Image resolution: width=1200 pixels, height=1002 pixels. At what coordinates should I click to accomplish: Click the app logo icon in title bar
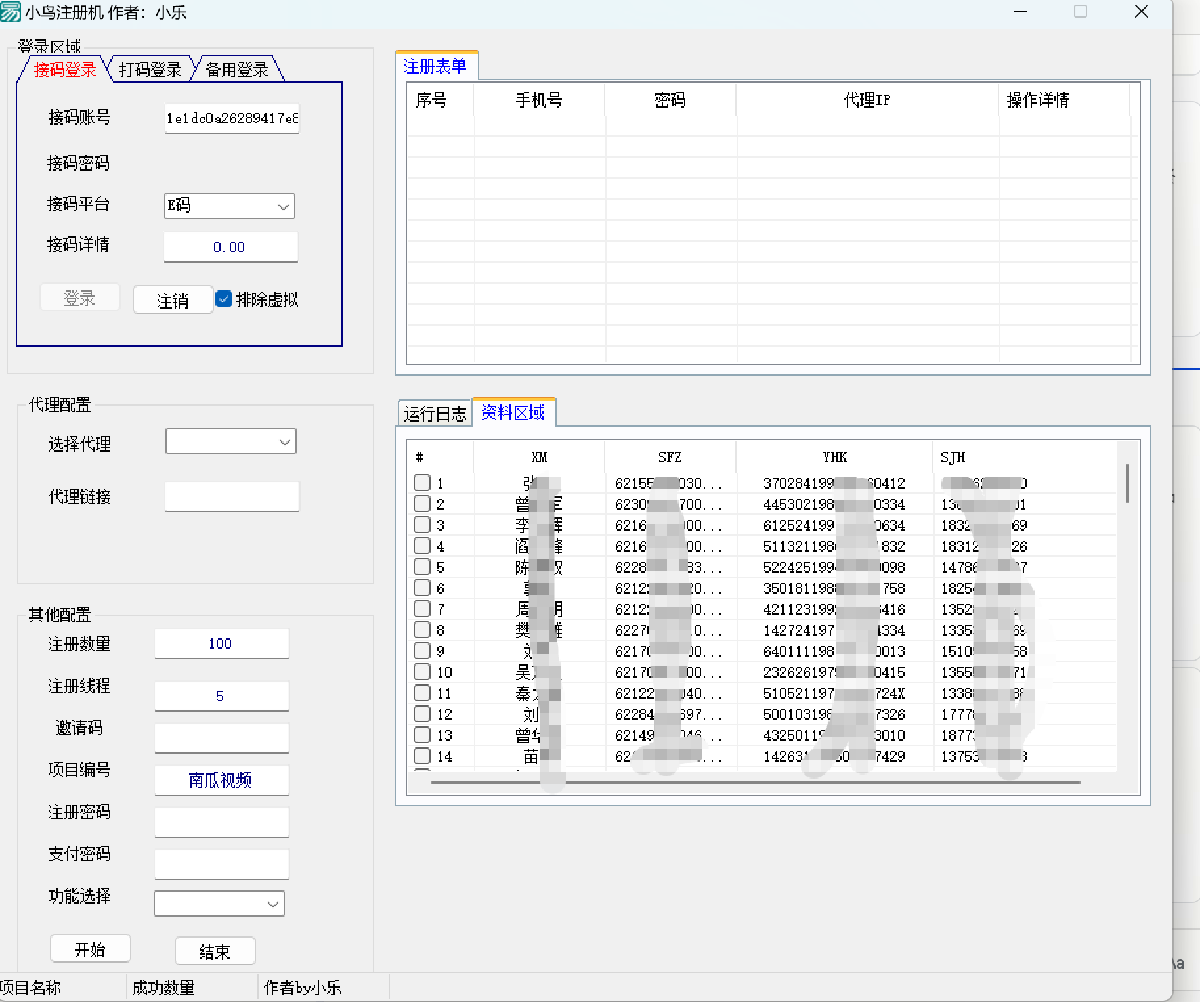[x=11, y=12]
